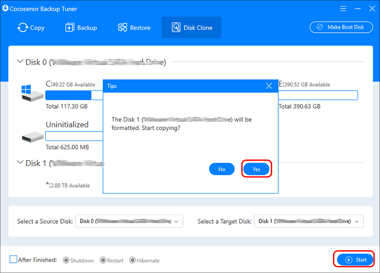This screenshot has width=380, height=273.
Task: Click the Start button
Action: 355,260
